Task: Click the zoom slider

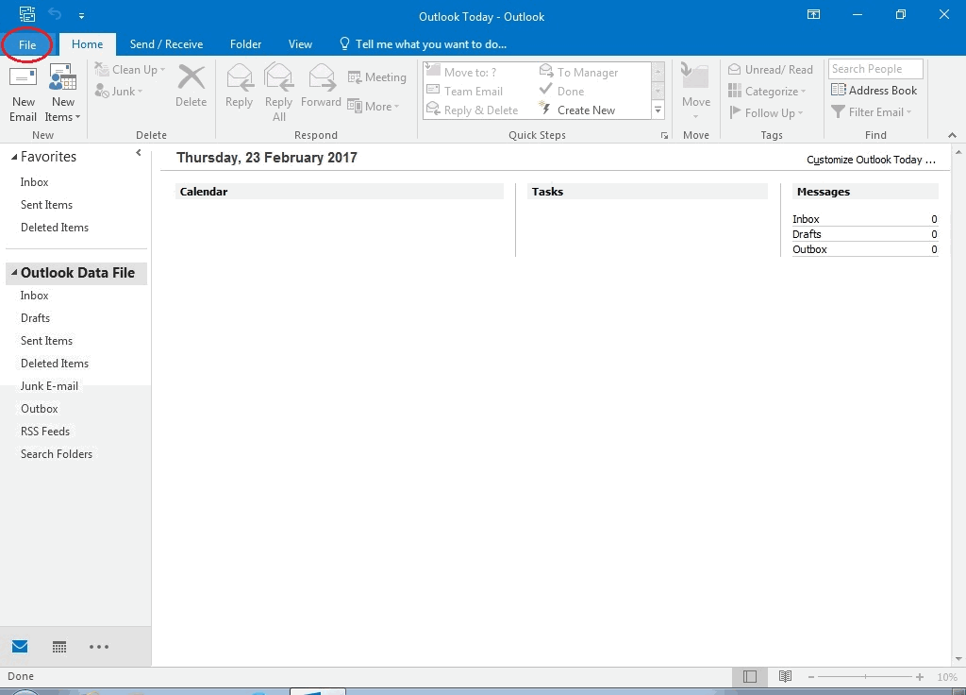Action: [x=865, y=677]
